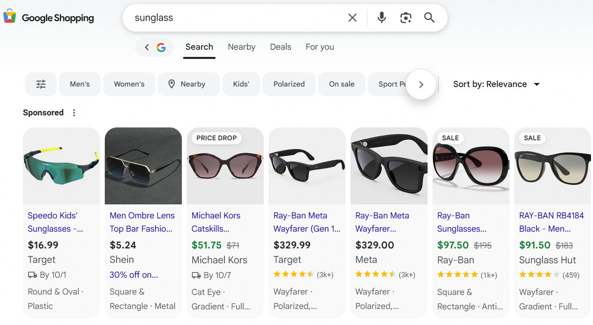Switch to the Deals tab
Screen dimensions: 593x325
click(280, 47)
